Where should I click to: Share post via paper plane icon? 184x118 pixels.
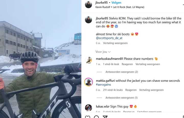pyautogui.click(x=105, y=117)
